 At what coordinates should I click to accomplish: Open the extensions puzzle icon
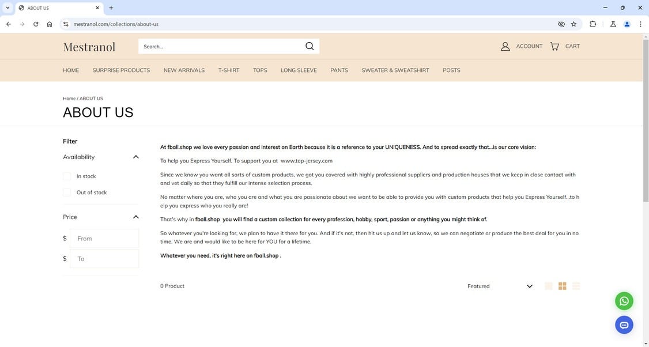point(593,24)
